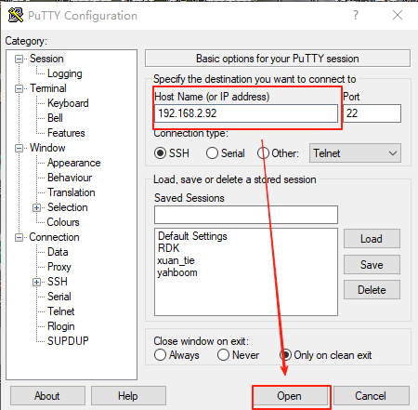Click the Host Name input field
This screenshot has width=418, height=410.
(x=246, y=113)
